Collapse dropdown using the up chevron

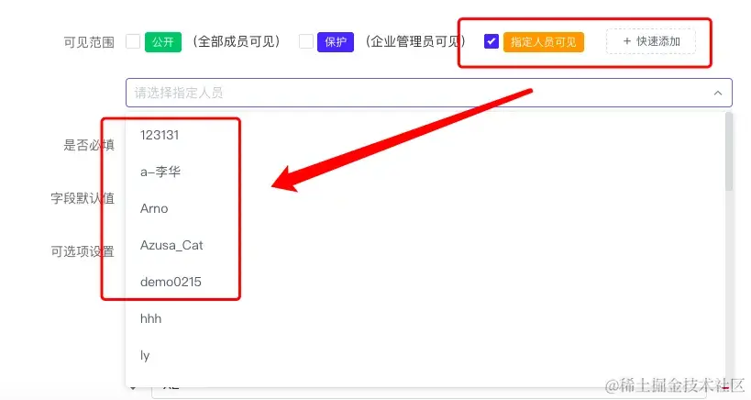pos(717,93)
